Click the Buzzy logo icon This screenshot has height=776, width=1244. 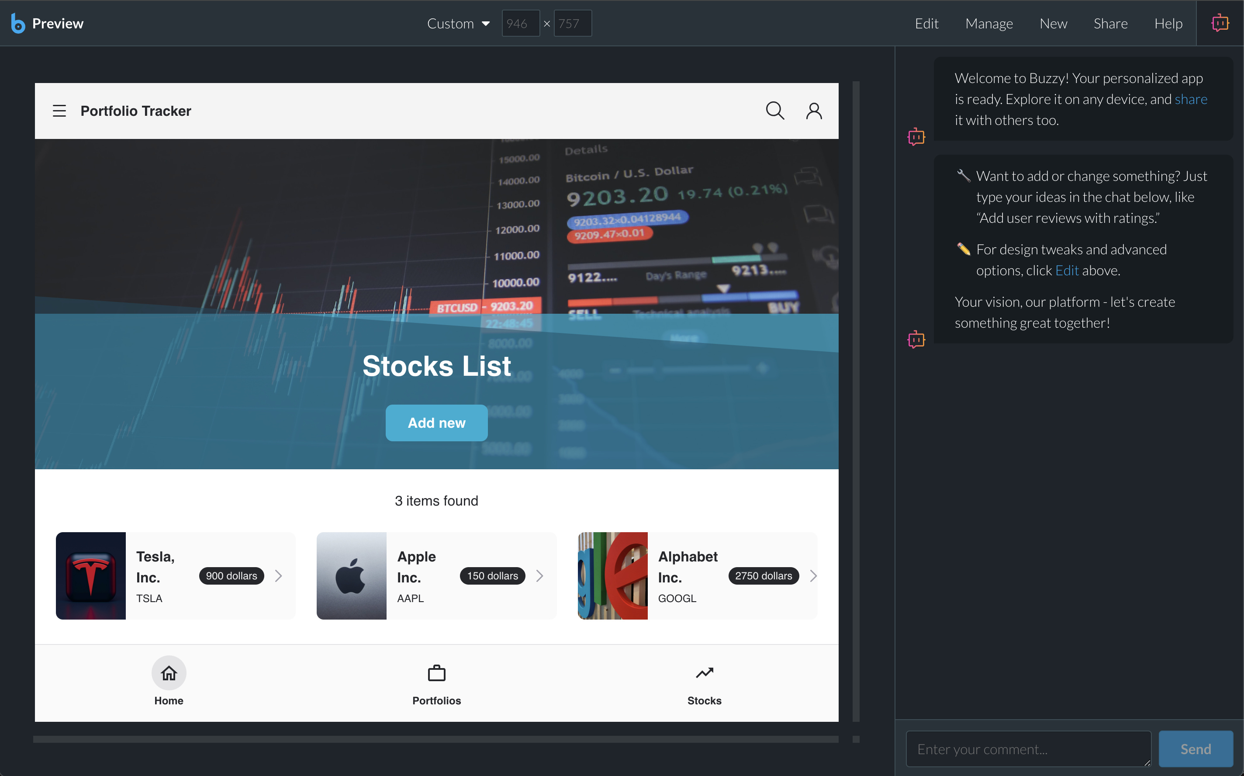coord(18,23)
